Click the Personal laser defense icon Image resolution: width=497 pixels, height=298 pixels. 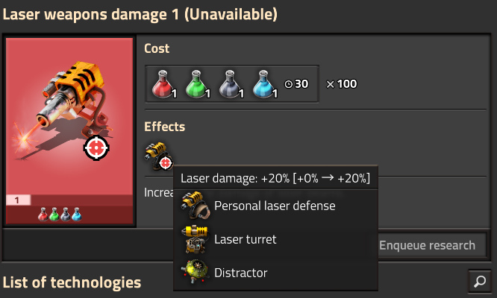point(196,206)
